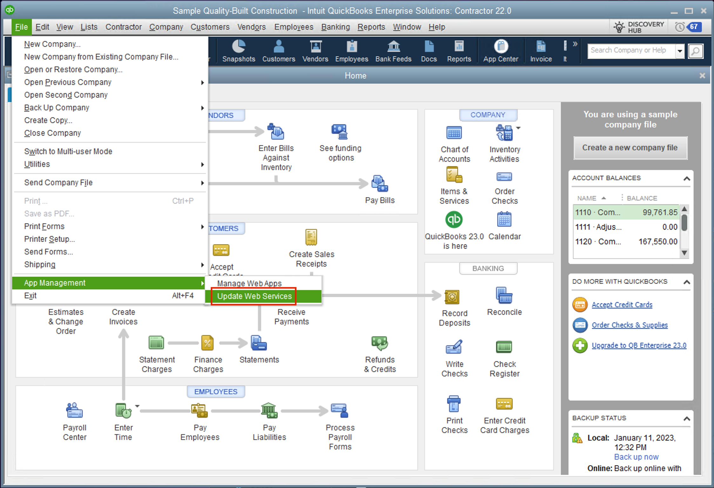Click the Account Balances scrollbar down arrow
Viewport: 714px width, 488px height.
pos(684,253)
